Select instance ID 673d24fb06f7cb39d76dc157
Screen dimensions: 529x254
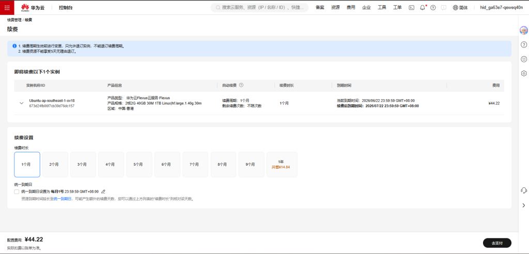click(x=52, y=106)
